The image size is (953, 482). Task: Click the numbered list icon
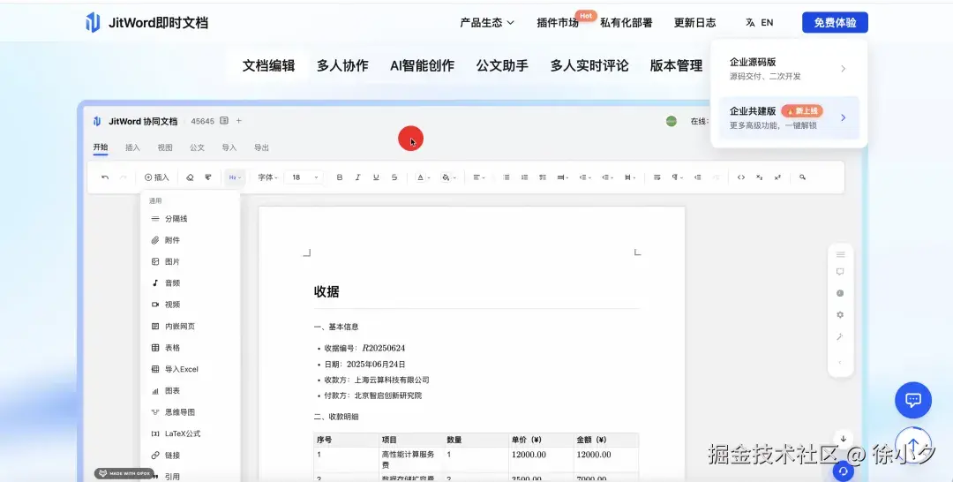pos(524,177)
